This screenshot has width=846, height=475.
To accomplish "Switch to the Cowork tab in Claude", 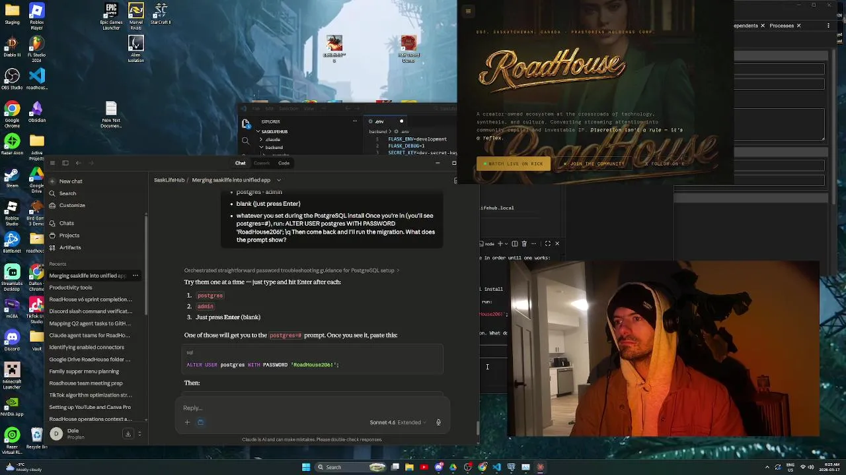I will pos(262,163).
